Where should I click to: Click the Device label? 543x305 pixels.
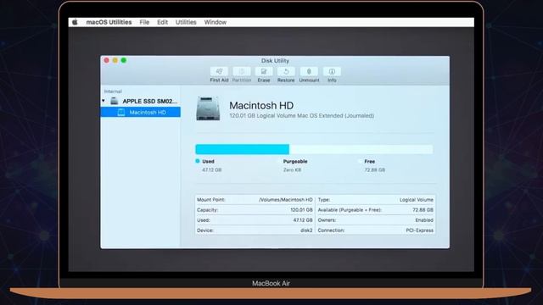(x=204, y=230)
